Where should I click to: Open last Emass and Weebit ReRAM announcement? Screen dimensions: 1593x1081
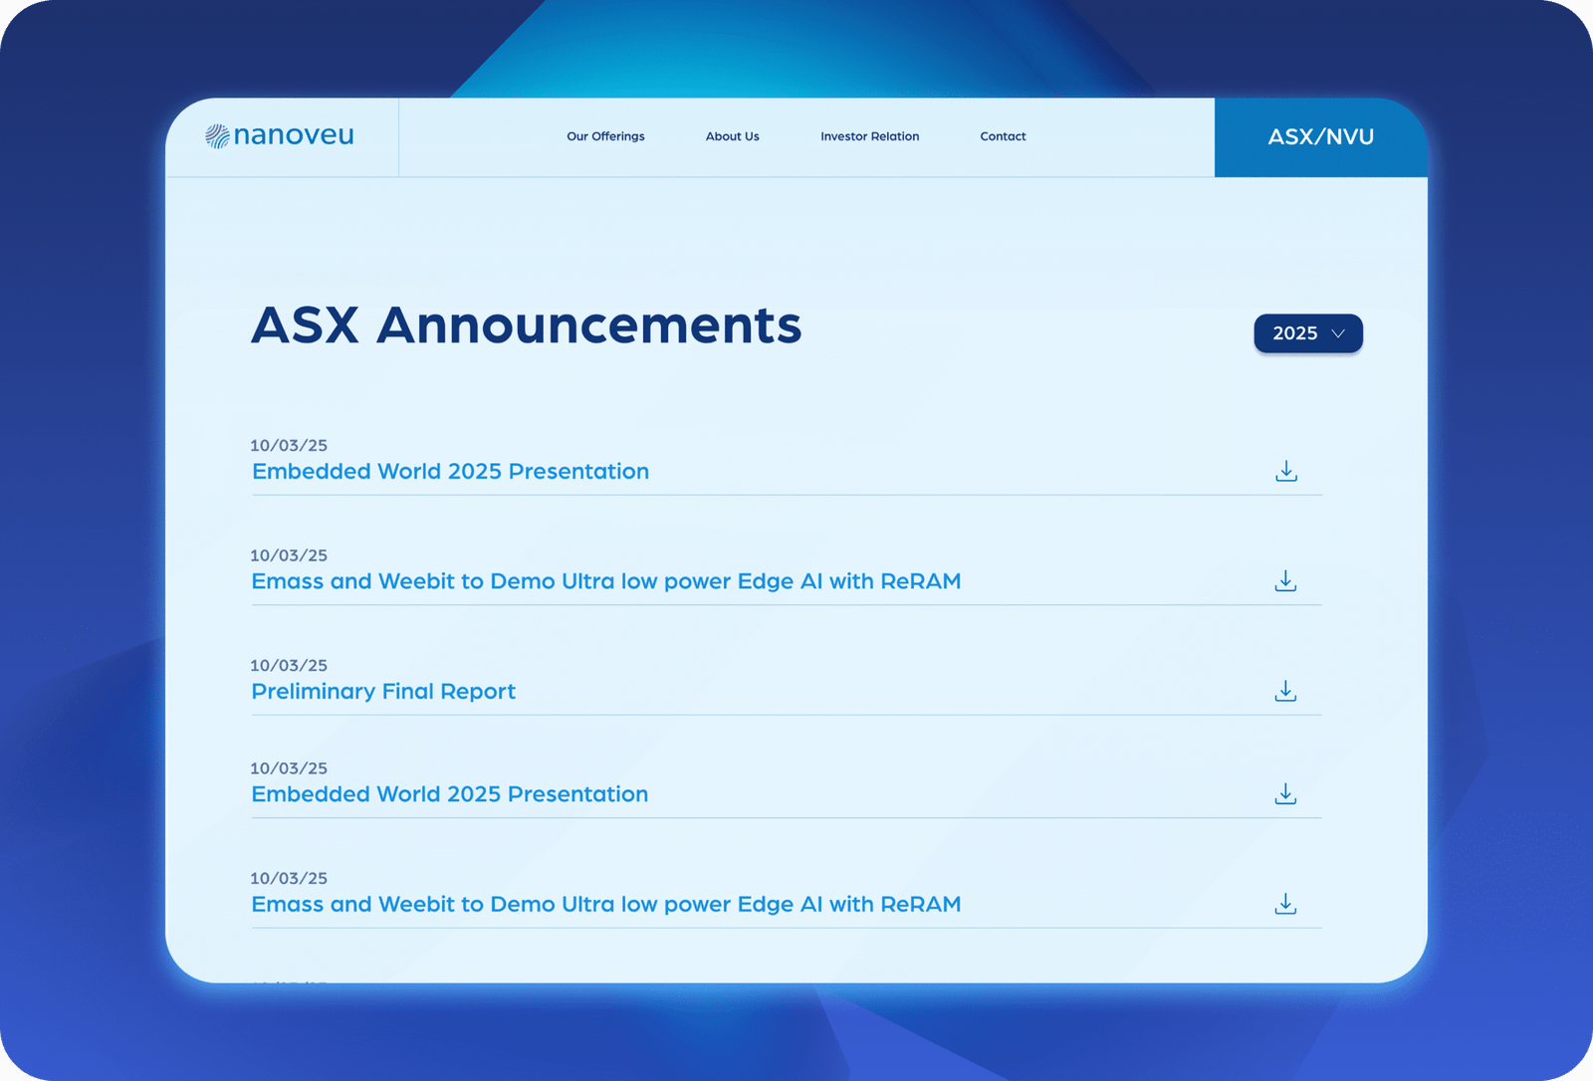coord(605,904)
